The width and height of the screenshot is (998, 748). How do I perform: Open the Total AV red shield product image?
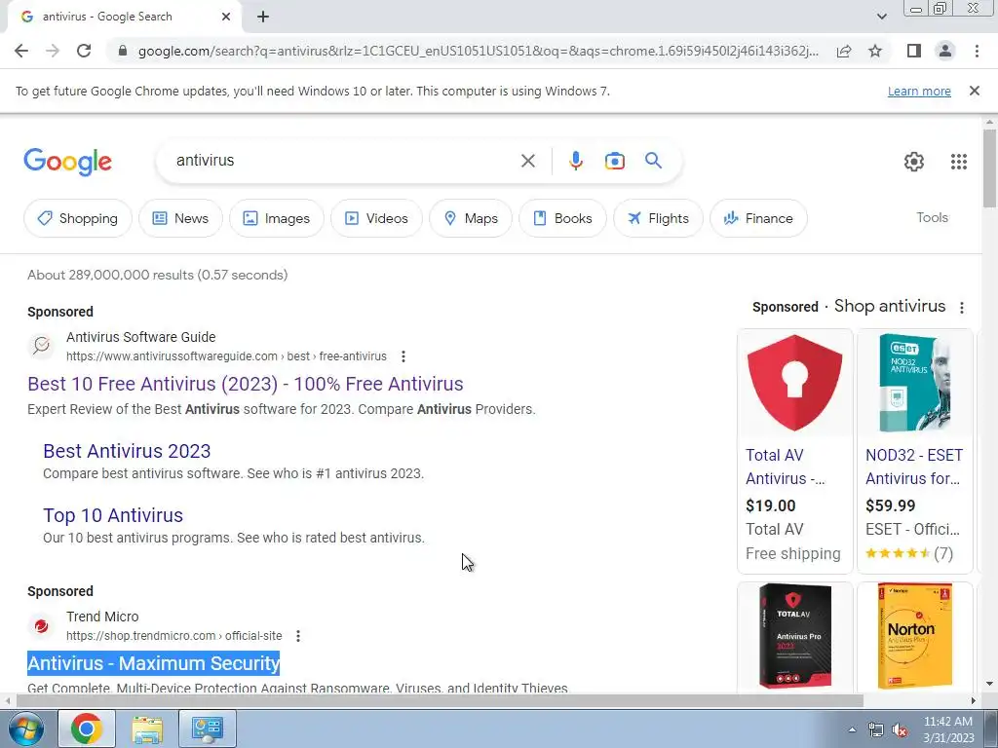[x=794, y=383]
